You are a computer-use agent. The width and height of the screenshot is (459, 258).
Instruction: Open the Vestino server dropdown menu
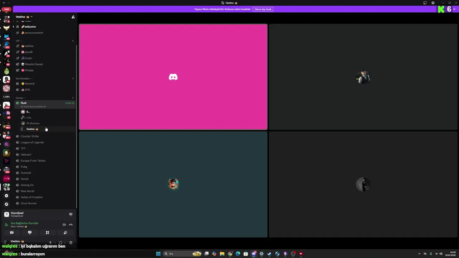(24, 17)
